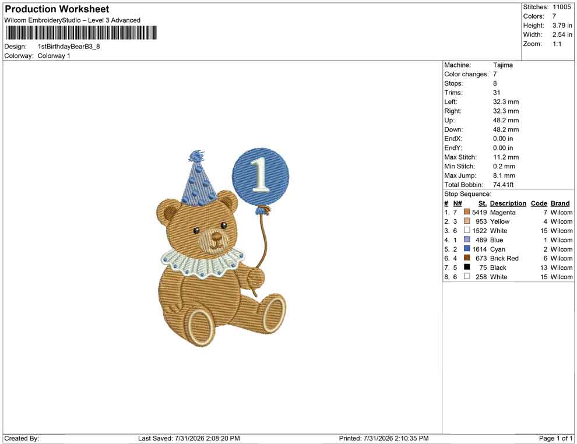Click the 'Yellow' description text
This screenshot has width=577, height=444.
click(499, 221)
